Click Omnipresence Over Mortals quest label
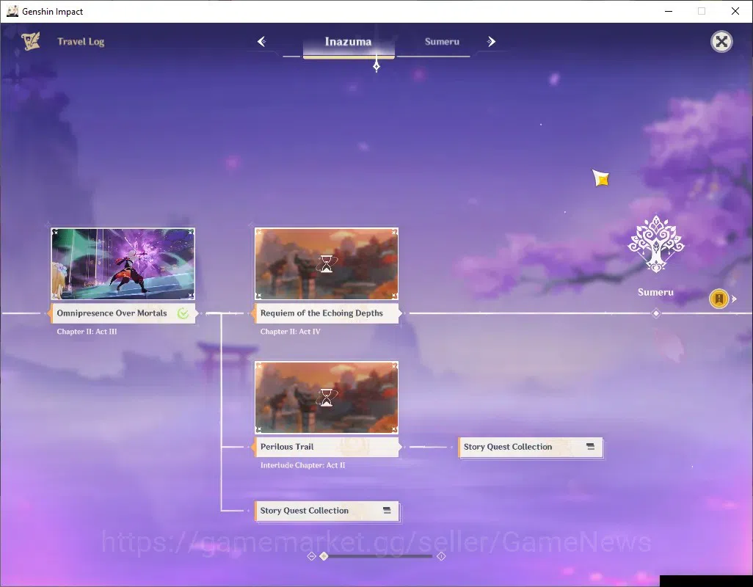 (x=123, y=313)
